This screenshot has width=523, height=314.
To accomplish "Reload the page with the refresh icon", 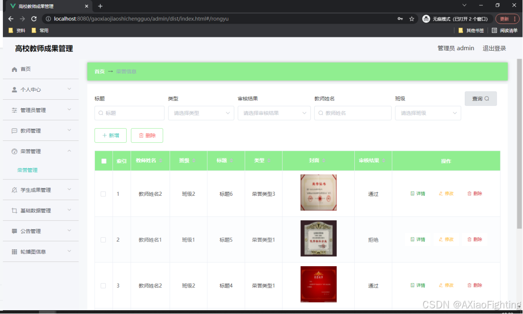I will tap(34, 19).
